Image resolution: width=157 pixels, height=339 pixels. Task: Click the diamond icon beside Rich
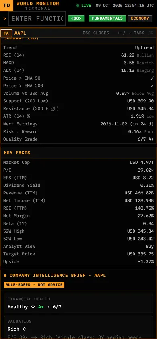(24, 329)
